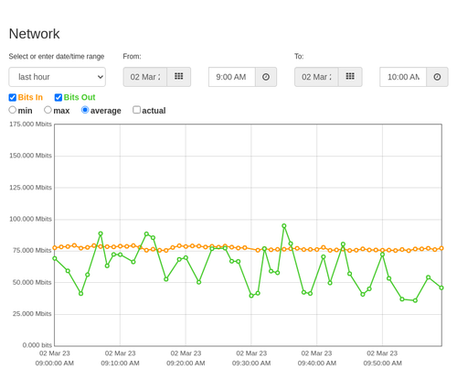Click the 10:00 AM time field
Viewport: 457px width, 369px height.
[403, 77]
